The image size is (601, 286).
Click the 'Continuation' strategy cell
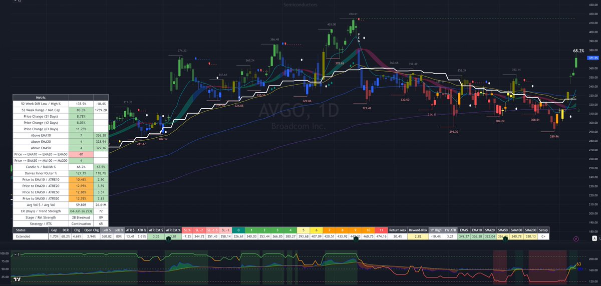click(x=81, y=224)
